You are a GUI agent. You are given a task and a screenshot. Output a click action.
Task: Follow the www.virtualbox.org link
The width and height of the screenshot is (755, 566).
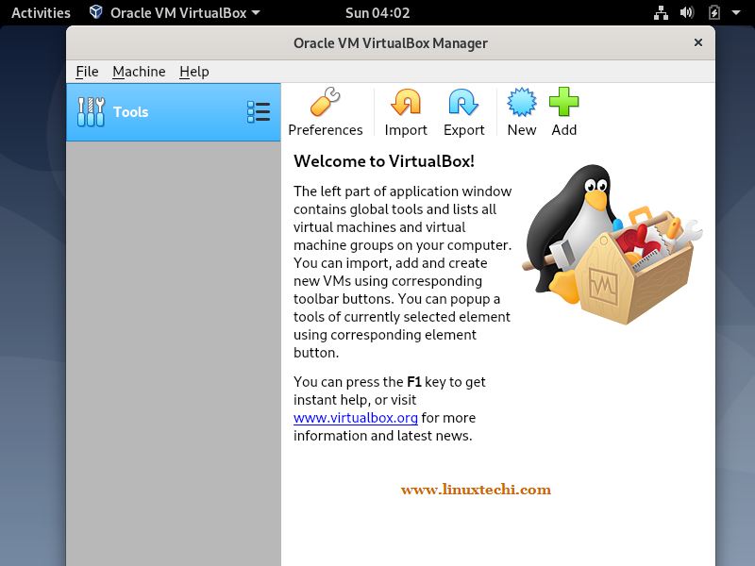(x=356, y=417)
